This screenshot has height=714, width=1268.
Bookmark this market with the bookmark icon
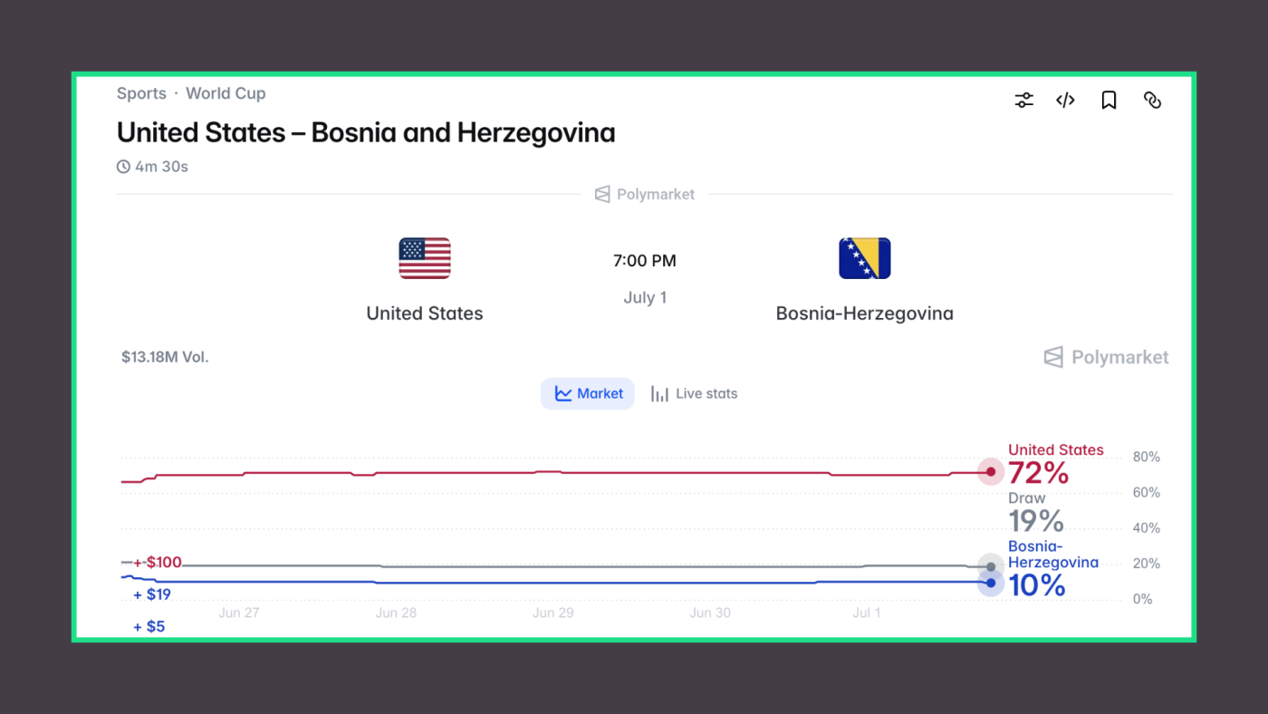click(x=1109, y=101)
